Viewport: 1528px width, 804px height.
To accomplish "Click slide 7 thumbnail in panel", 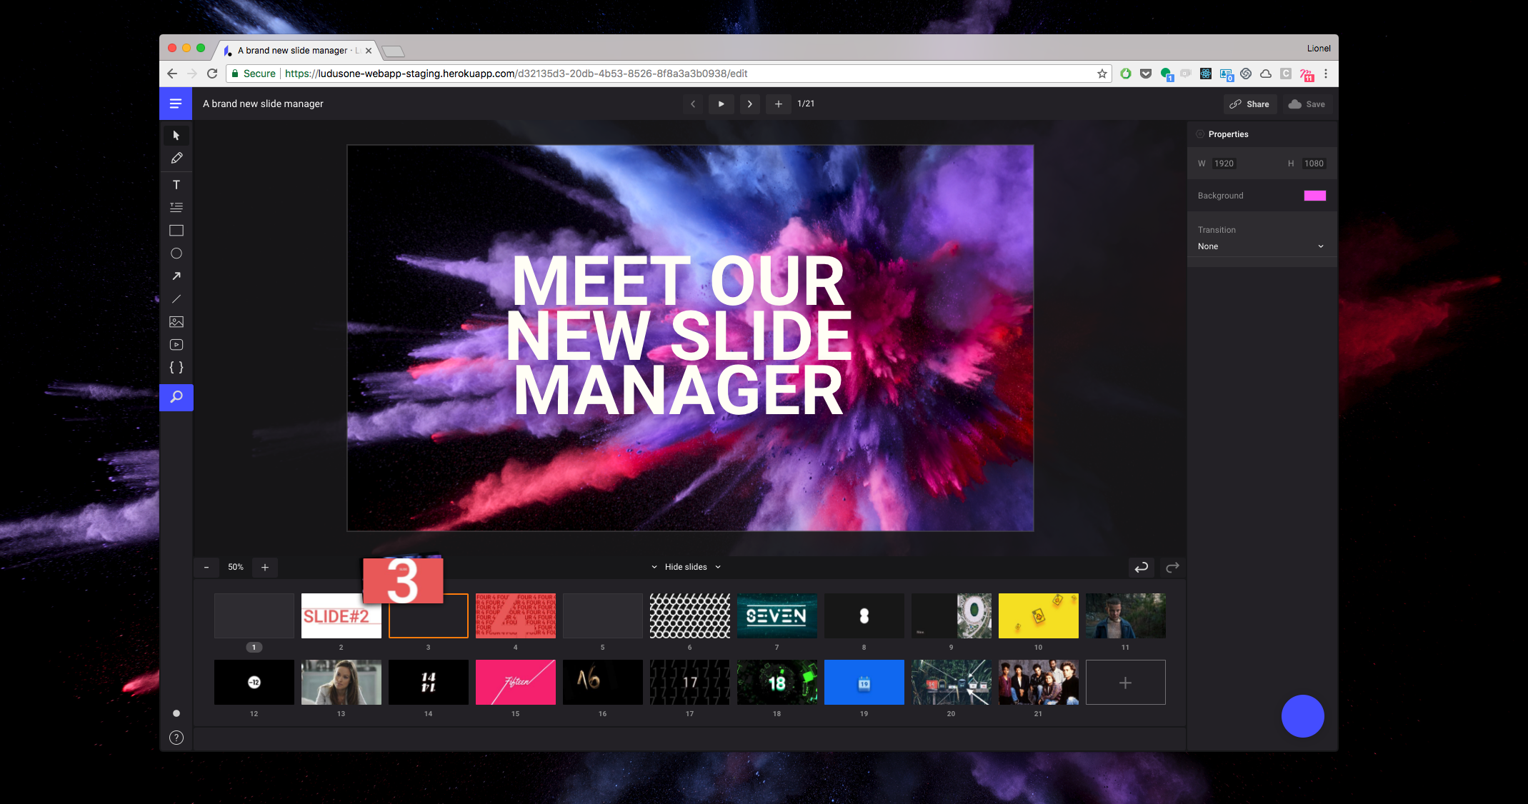I will click(x=777, y=615).
